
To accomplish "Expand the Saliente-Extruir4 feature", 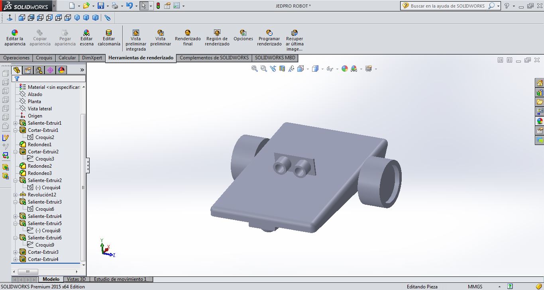I will (x=16, y=216).
